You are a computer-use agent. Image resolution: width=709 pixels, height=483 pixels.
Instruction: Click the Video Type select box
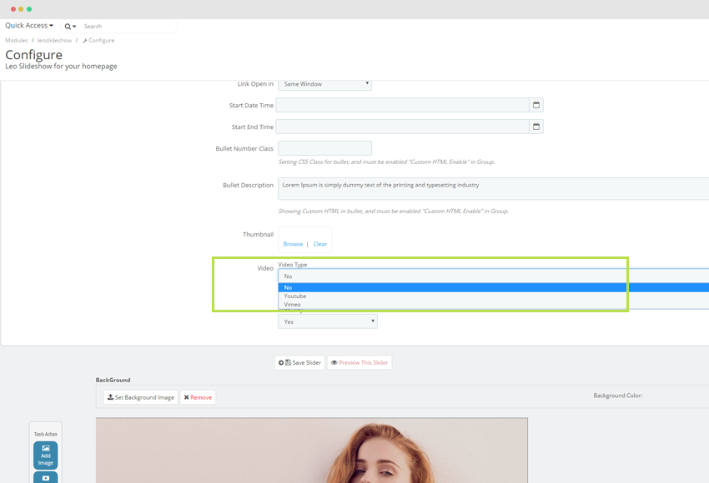pos(493,276)
